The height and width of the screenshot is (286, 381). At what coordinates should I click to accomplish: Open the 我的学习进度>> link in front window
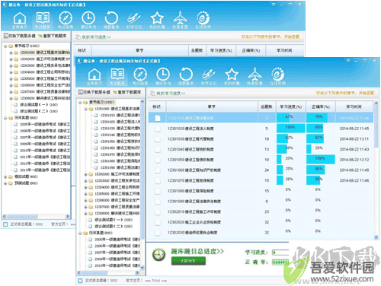(x=171, y=94)
